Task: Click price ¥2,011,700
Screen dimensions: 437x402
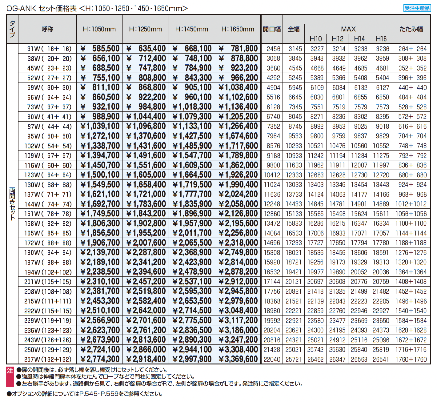Action: (x=192, y=233)
